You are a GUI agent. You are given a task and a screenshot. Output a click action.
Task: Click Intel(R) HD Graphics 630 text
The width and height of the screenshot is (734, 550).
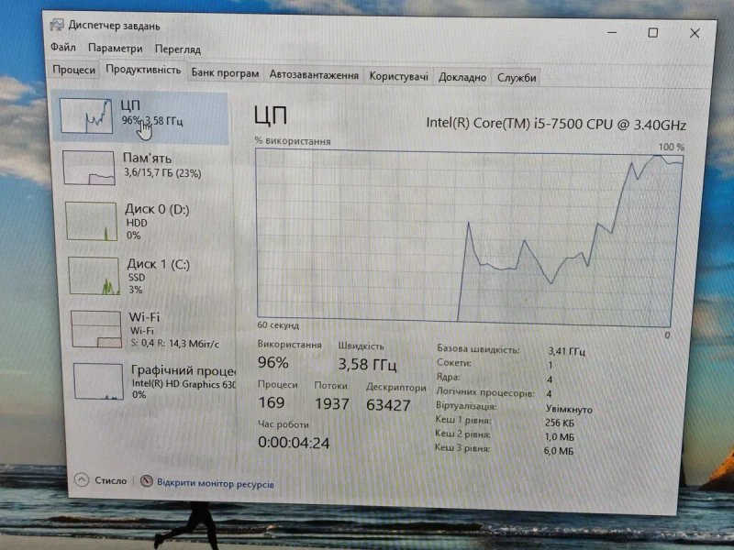183,384
